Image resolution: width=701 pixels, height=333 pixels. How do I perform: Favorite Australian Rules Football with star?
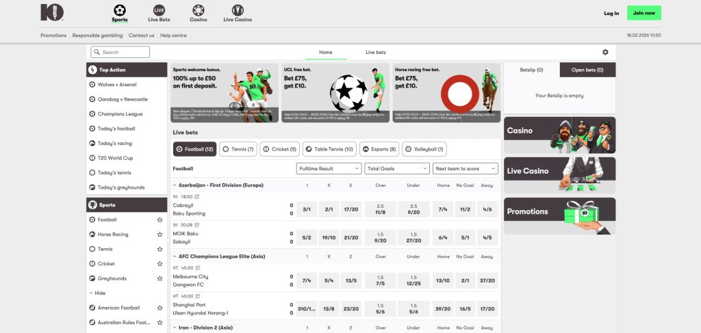(160, 322)
